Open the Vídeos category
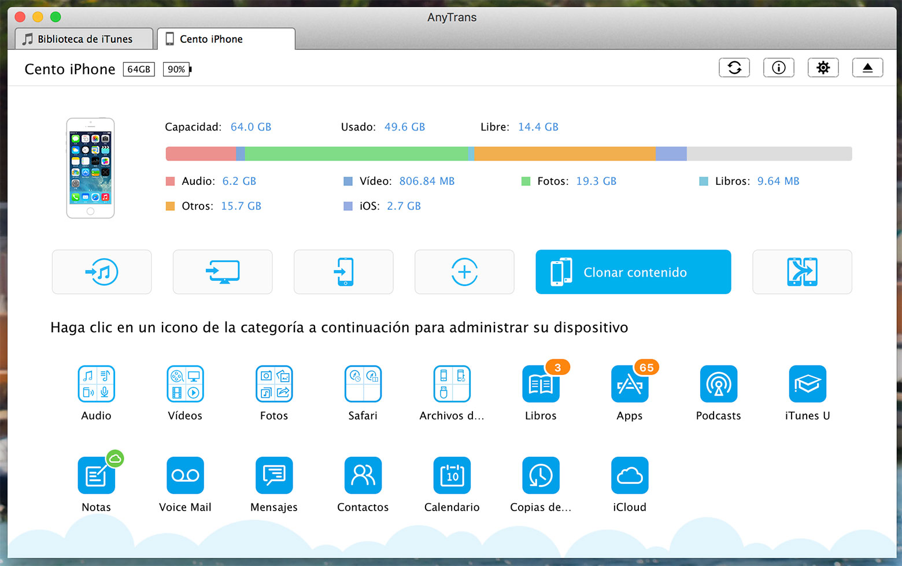Viewport: 902px width, 566px height. (x=185, y=384)
